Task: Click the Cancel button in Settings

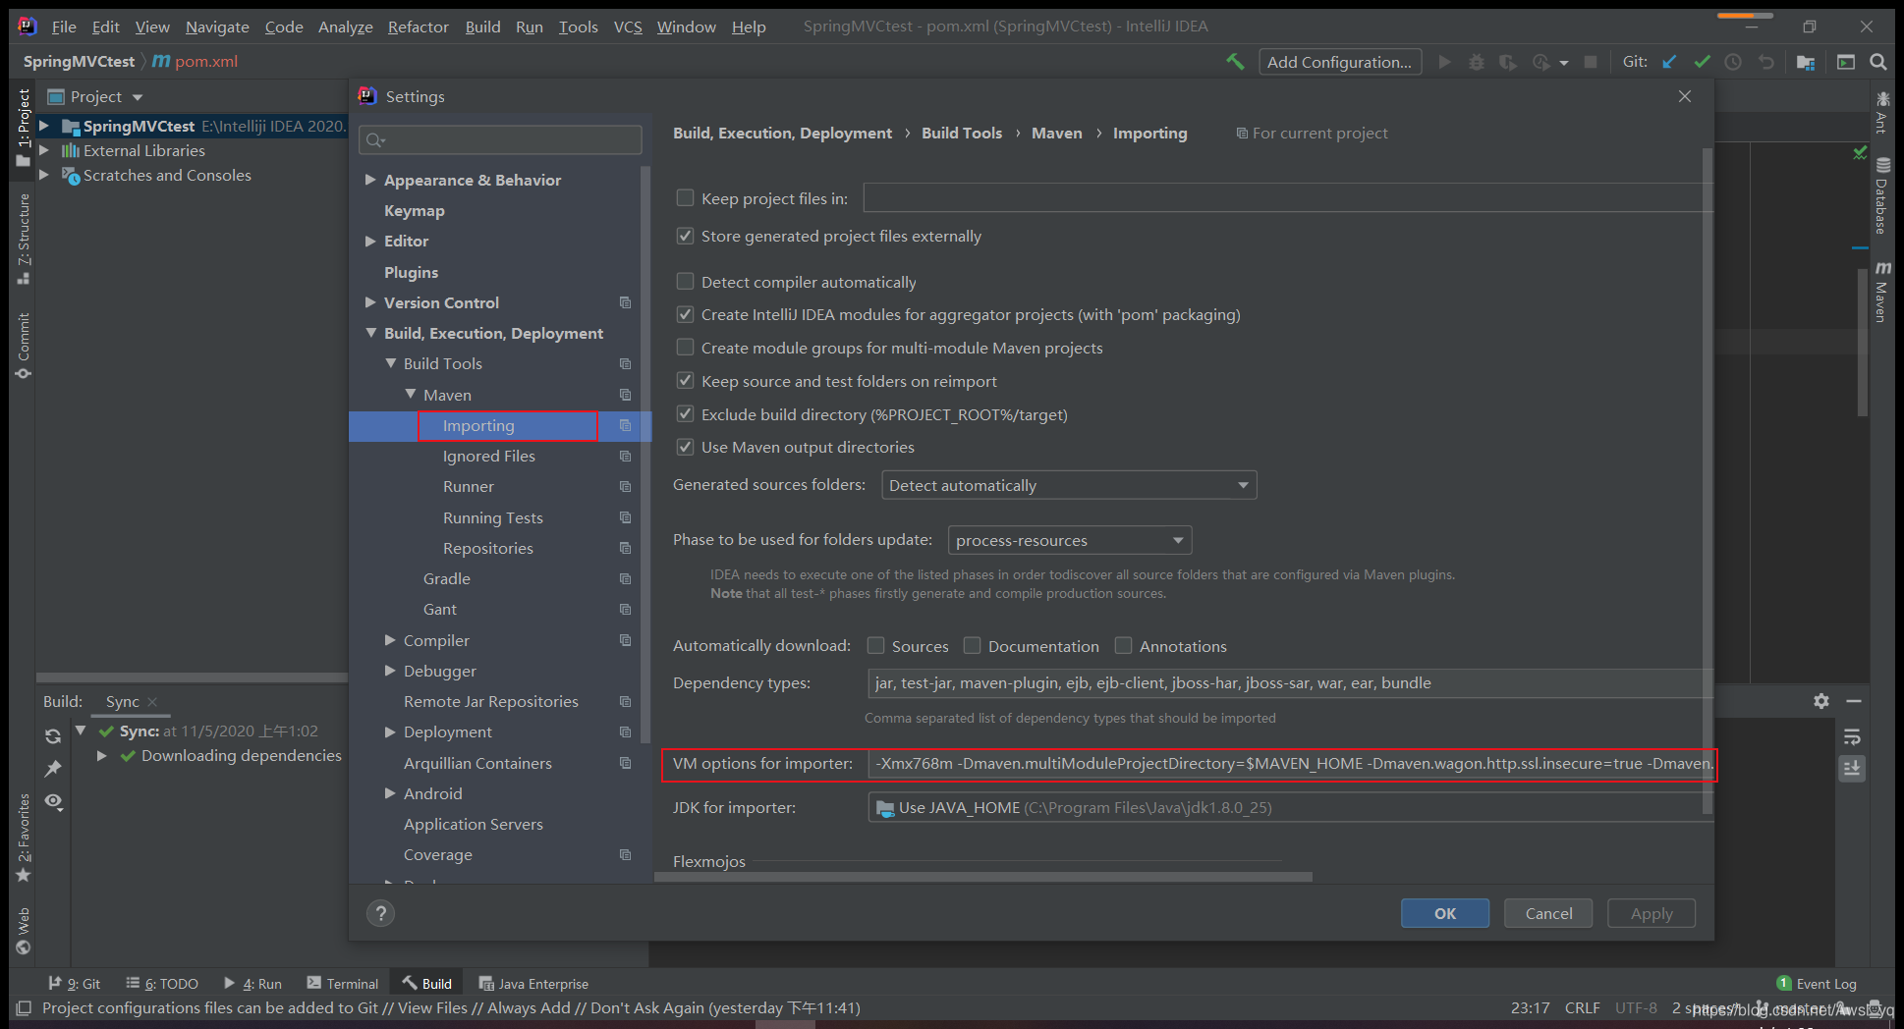Action: (x=1548, y=913)
